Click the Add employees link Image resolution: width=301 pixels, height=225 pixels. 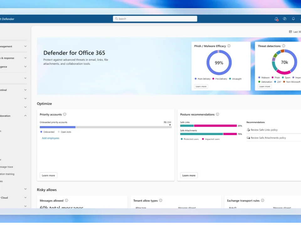[50, 138]
